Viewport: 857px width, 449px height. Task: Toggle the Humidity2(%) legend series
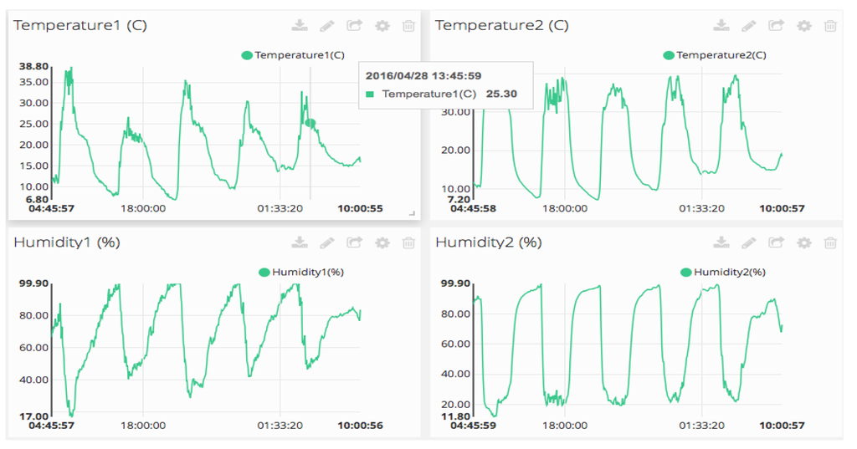pyautogui.click(x=723, y=272)
